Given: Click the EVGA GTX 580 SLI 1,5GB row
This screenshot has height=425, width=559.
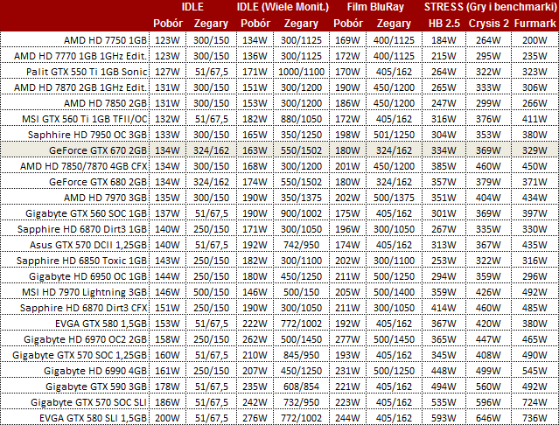Looking at the screenshot, I should [87, 418].
